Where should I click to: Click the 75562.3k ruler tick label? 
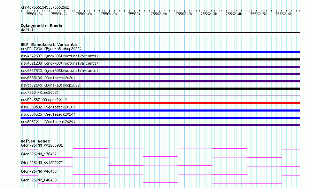tap(209, 14)
